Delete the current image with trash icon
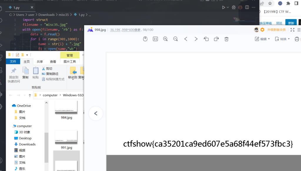The height and width of the screenshot is (171, 301). click(226, 39)
